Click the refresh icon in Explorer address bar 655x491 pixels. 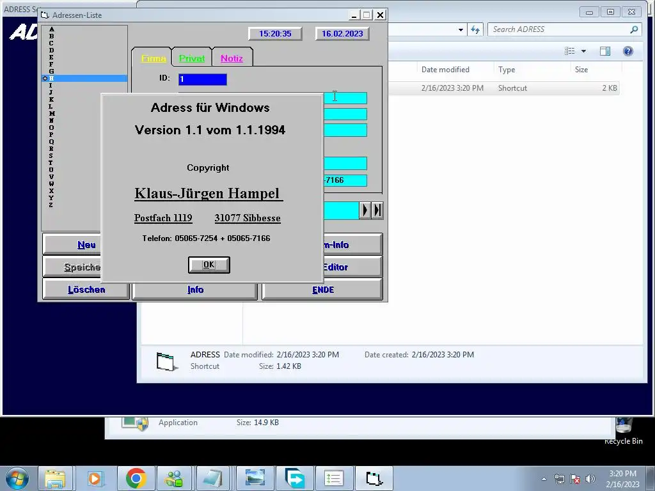tap(475, 29)
